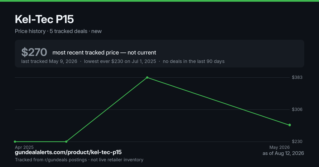Click 'Tracked from r/gundeals postings' footnote
Viewport: 319px width, 167px height.
[x=51, y=160]
